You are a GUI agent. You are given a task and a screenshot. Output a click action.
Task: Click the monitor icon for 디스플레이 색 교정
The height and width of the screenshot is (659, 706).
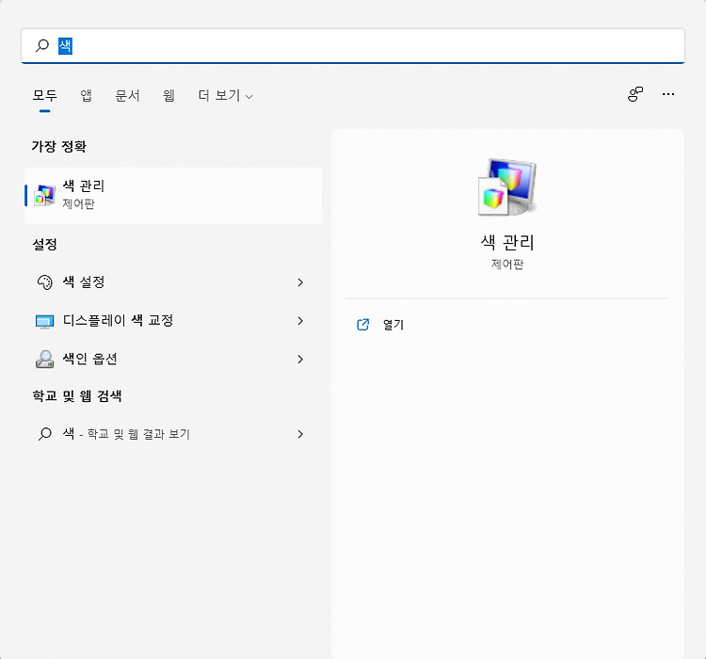pyautogui.click(x=44, y=321)
